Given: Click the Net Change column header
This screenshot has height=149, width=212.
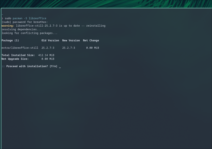Looking at the screenshot, I should (91, 40).
